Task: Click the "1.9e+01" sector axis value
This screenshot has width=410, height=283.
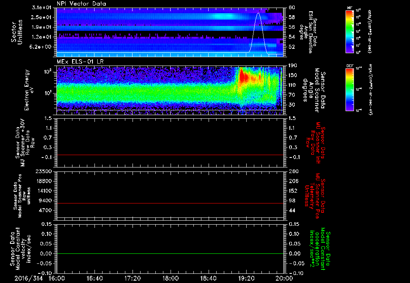Action: [x=42, y=27]
